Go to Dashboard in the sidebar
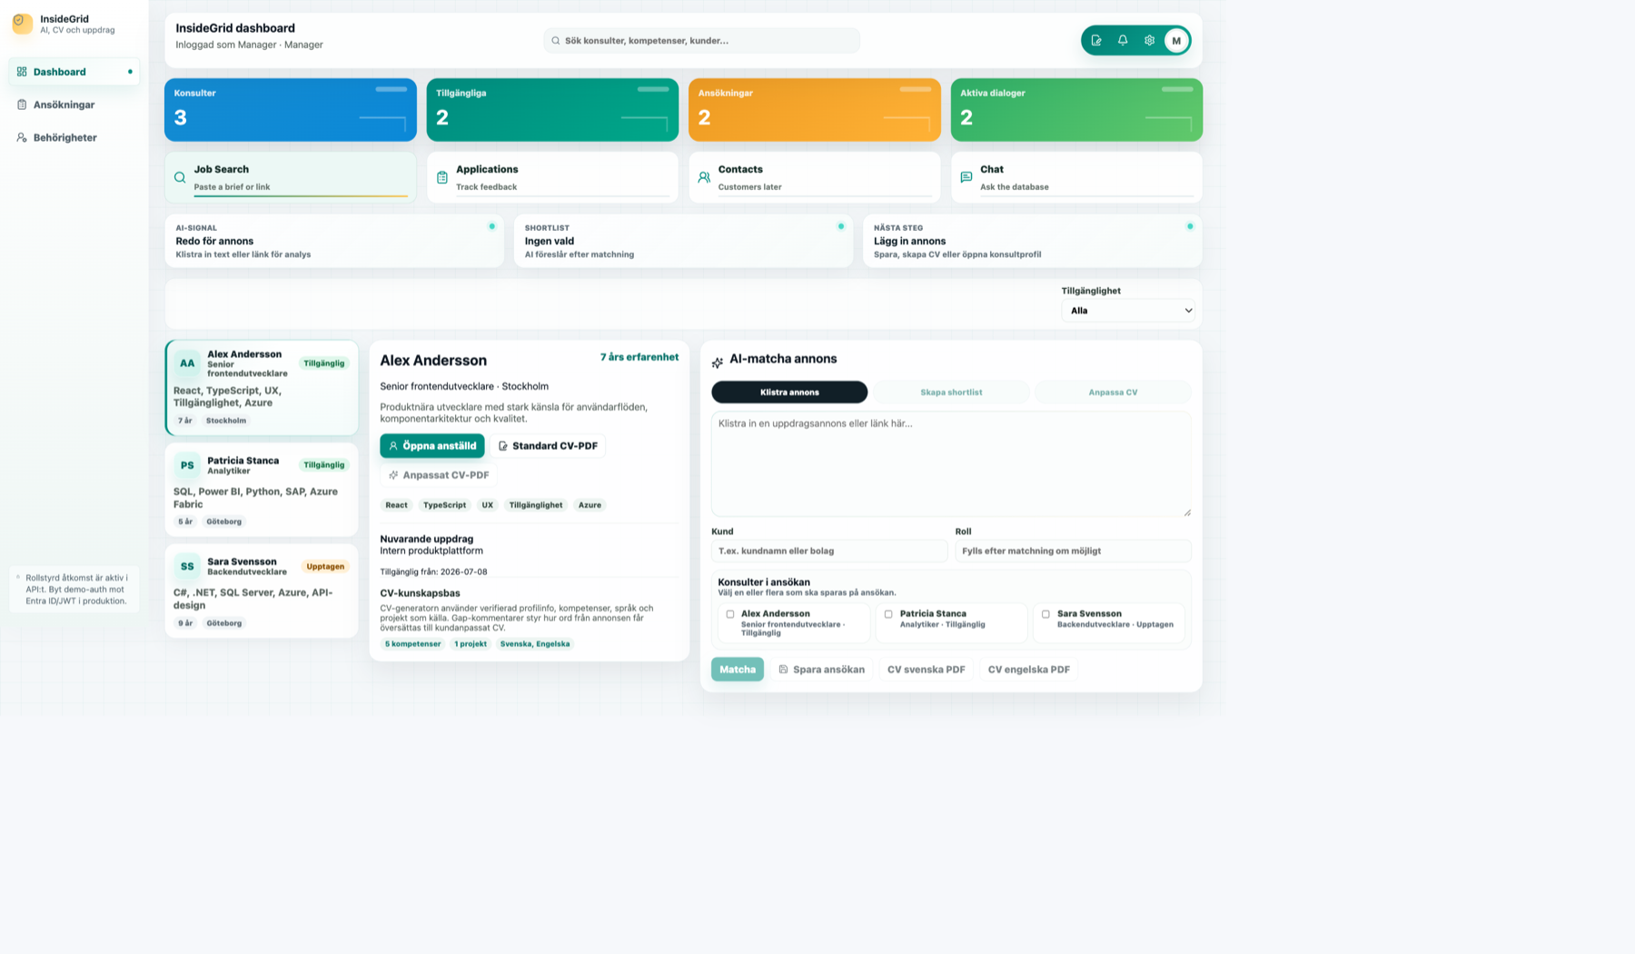This screenshot has height=954, width=1635. 74,72
